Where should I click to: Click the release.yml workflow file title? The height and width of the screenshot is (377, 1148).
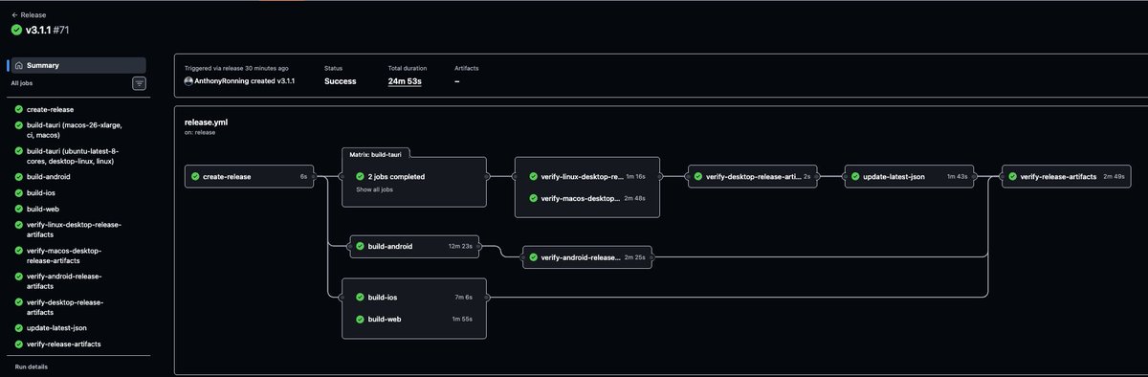click(x=207, y=122)
